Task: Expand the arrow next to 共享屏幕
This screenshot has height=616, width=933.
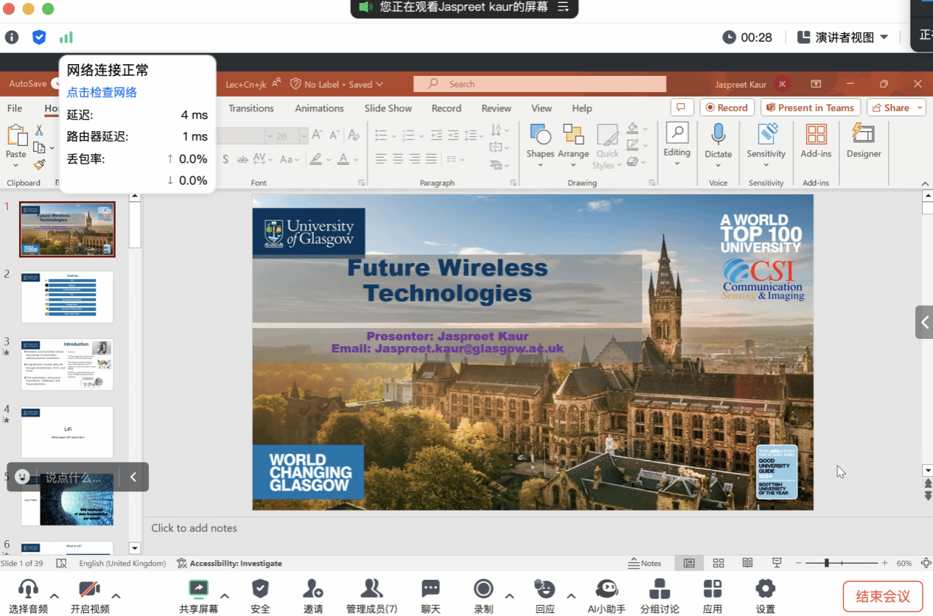Action: [x=225, y=595]
